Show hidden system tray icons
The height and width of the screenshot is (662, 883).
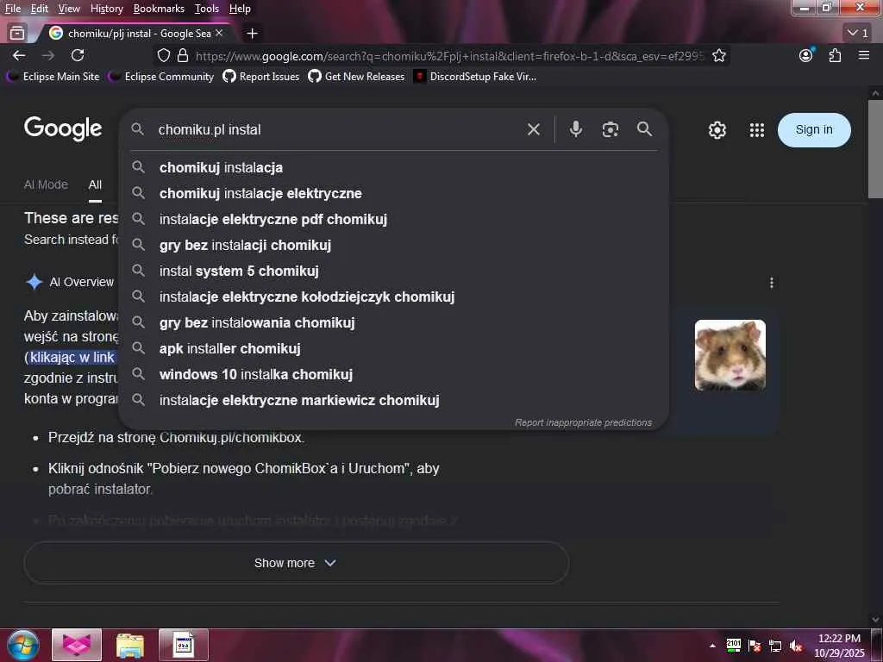point(712,646)
